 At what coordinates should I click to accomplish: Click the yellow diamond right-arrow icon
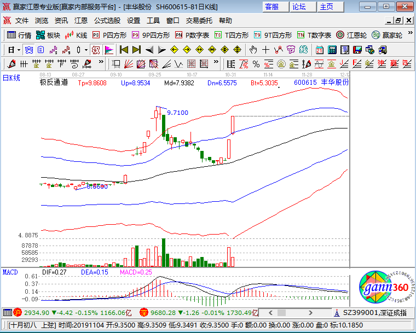click(187, 50)
